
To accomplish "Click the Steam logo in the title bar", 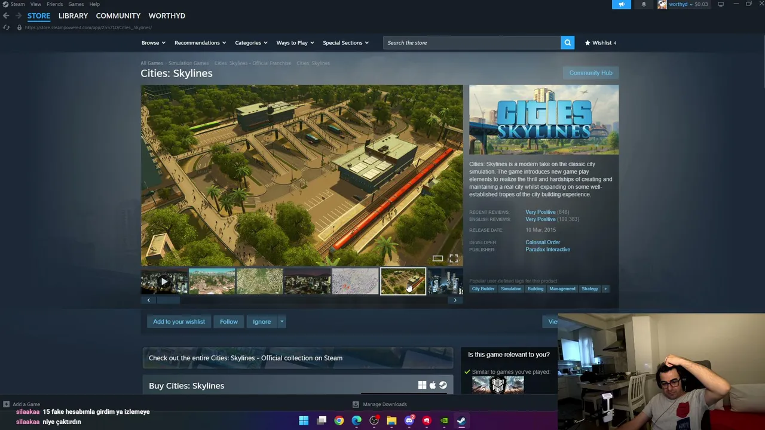I will 5,4.
